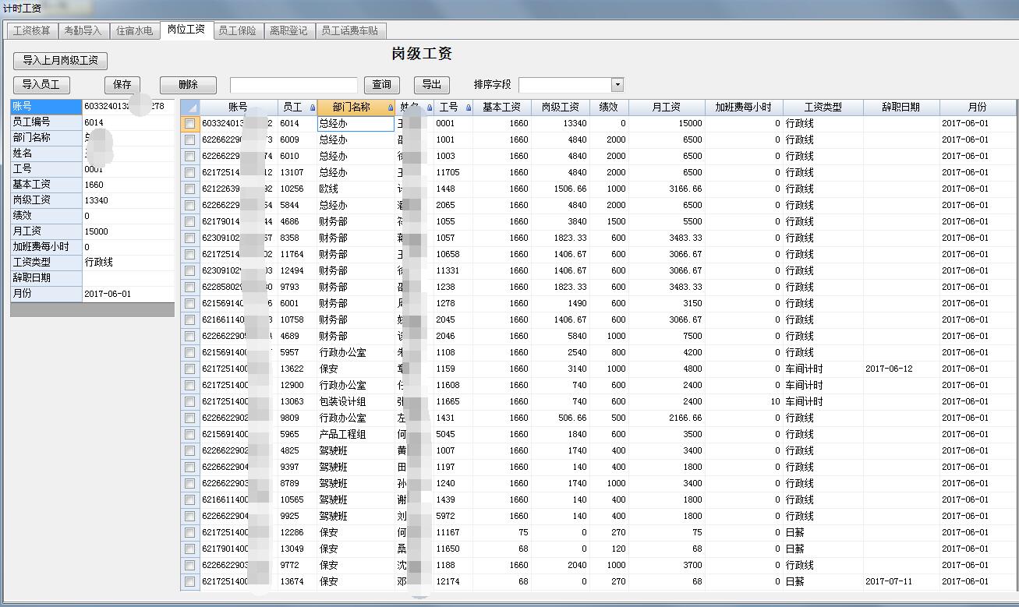Click the lock icon in 姓名 column header
The width and height of the screenshot is (1019, 607).
point(430,108)
